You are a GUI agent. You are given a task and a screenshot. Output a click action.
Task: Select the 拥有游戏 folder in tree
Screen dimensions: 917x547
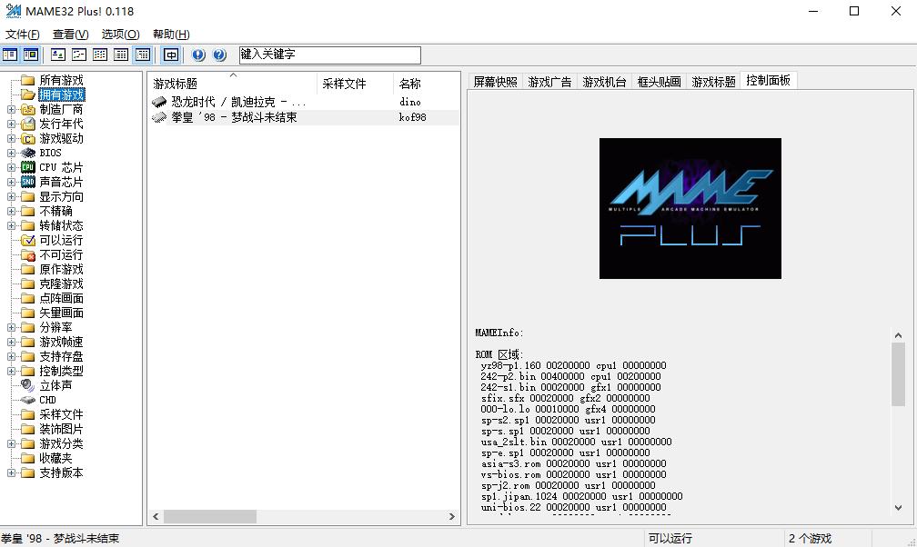tap(62, 94)
